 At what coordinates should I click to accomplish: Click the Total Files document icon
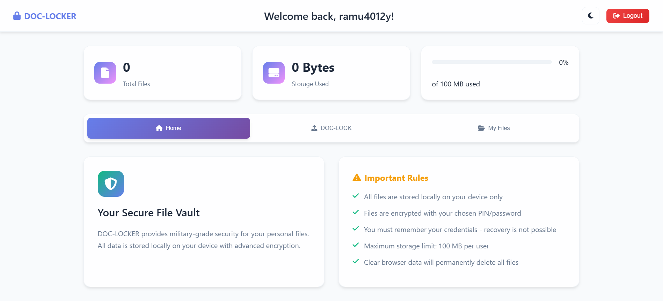pyautogui.click(x=105, y=73)
